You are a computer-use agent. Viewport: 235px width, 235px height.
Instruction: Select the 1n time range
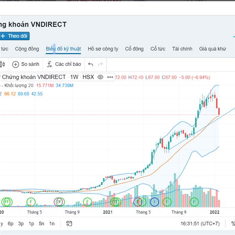pyautogui.click(x=52, y=224)
